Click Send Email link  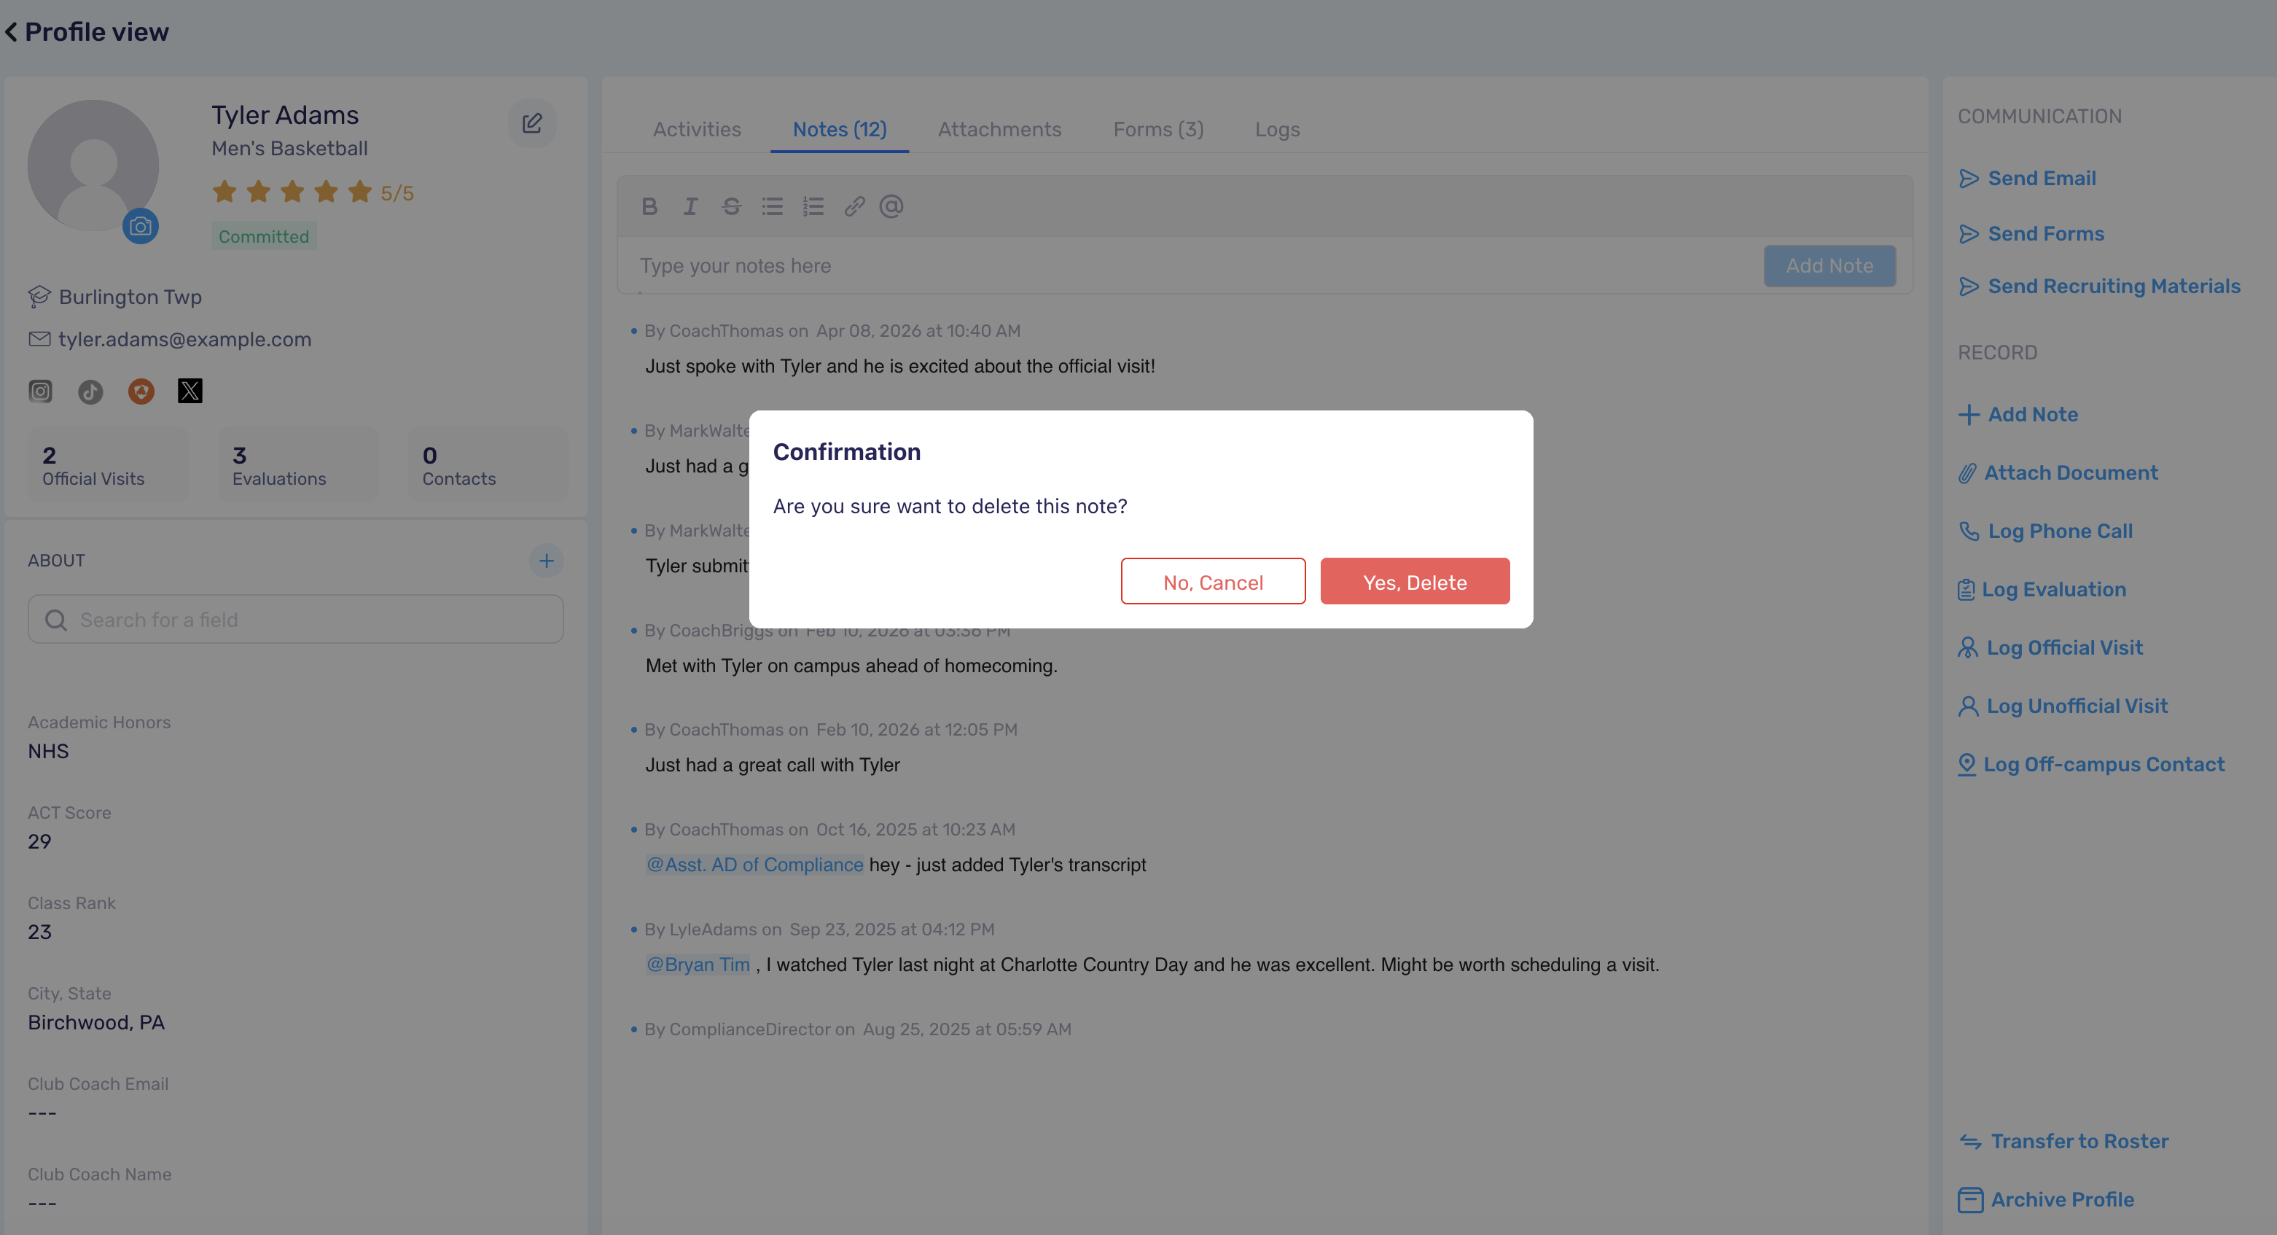pos(2027,179)
